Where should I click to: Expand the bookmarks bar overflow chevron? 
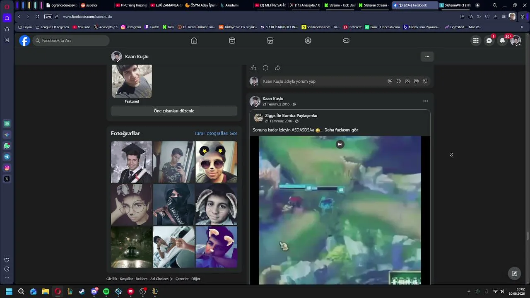pos(522,27)
